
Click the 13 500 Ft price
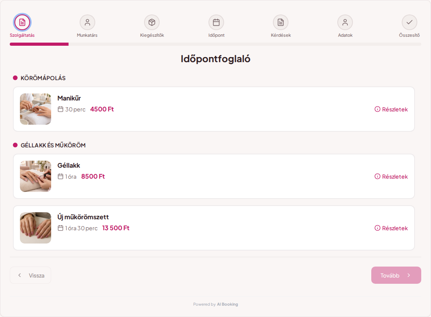coord(116,228)
